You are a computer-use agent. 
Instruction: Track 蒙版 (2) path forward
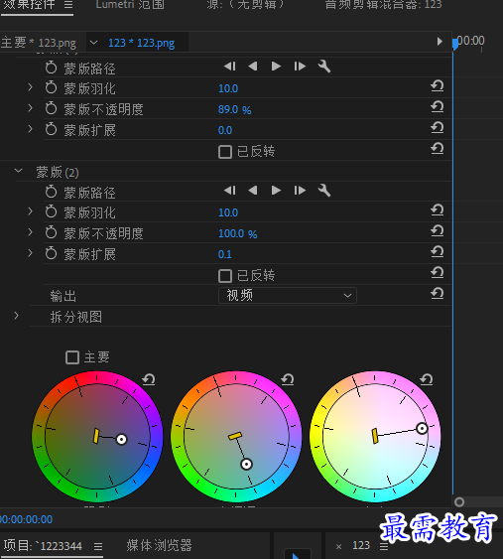276,191
